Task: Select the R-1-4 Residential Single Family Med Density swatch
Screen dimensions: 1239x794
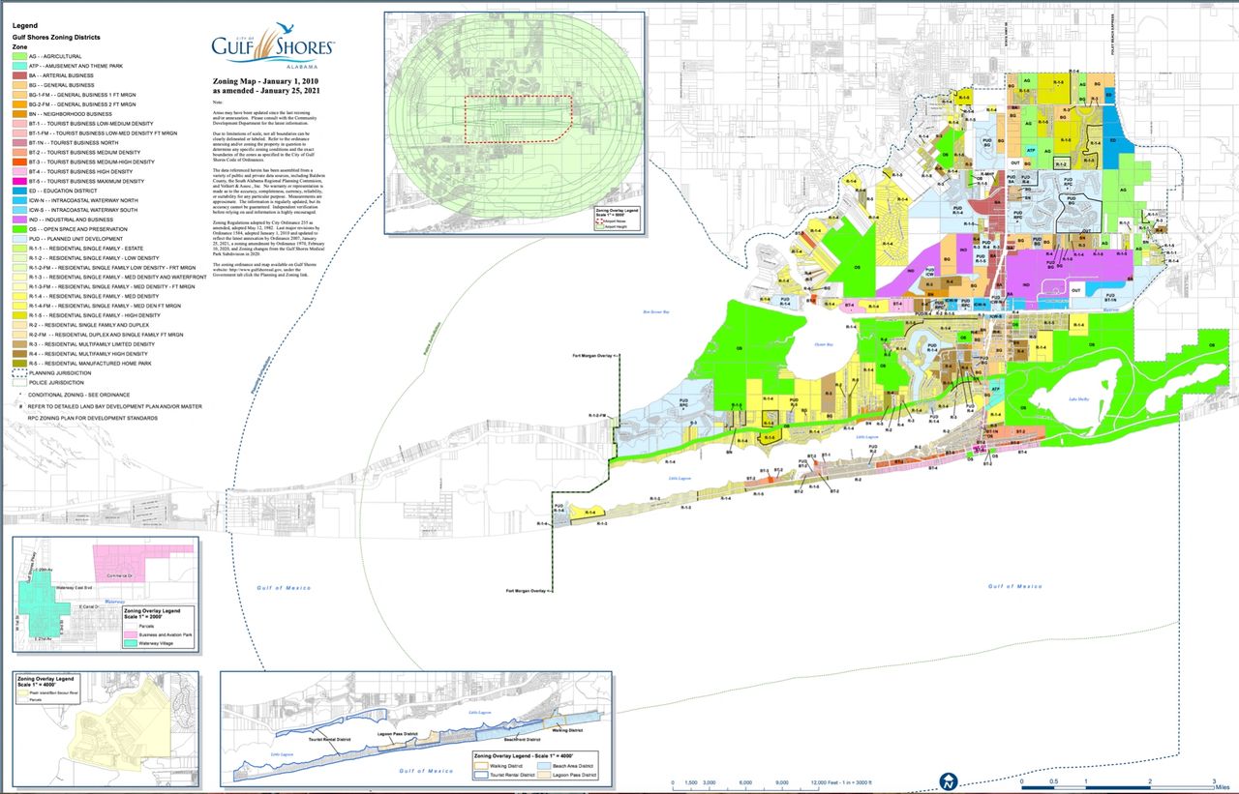Action: [x=18, y=296]
